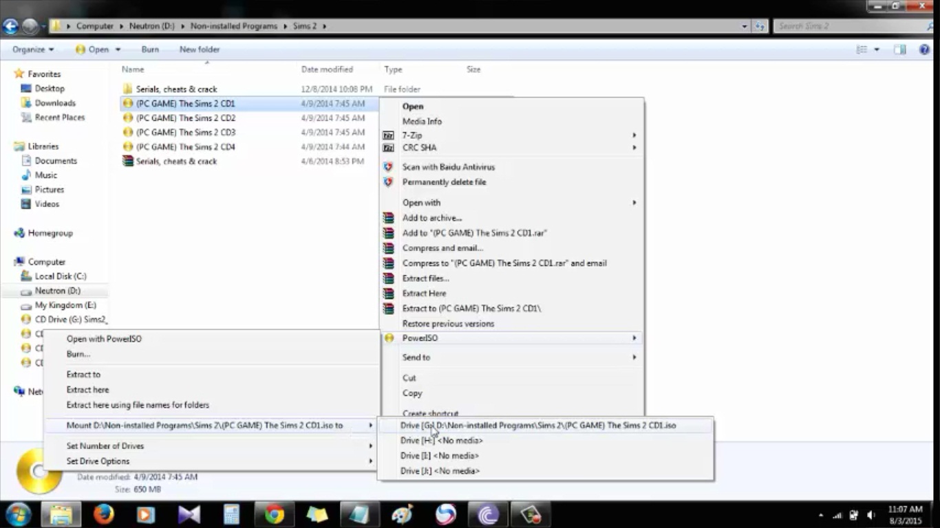Click the Burn toolbar button

(x=150, y=49)
